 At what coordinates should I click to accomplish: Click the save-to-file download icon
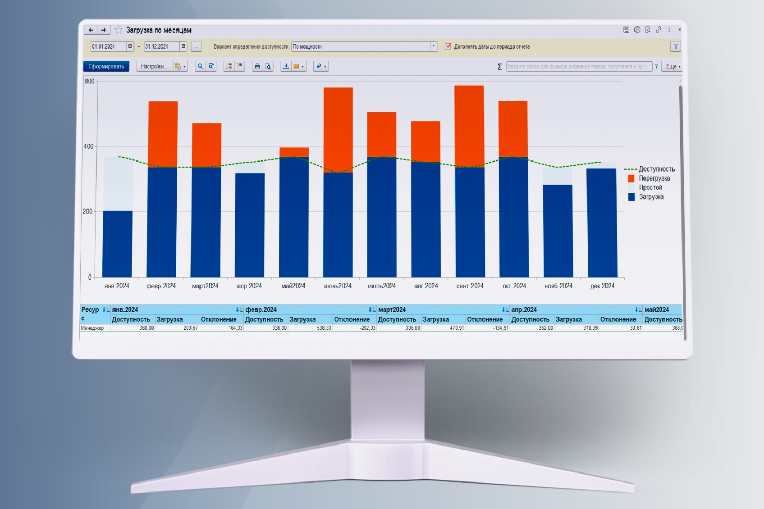click(x=286, y=66)
